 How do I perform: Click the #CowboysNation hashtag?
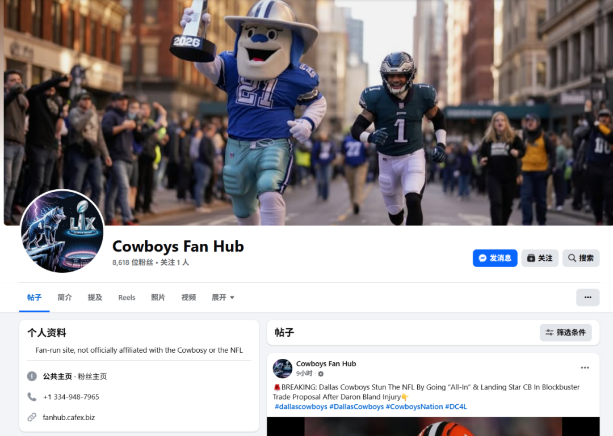pos(414,407)
